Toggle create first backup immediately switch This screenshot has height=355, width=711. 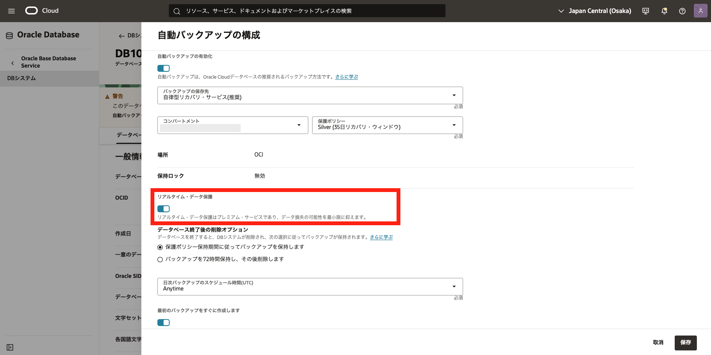[164, 323]
